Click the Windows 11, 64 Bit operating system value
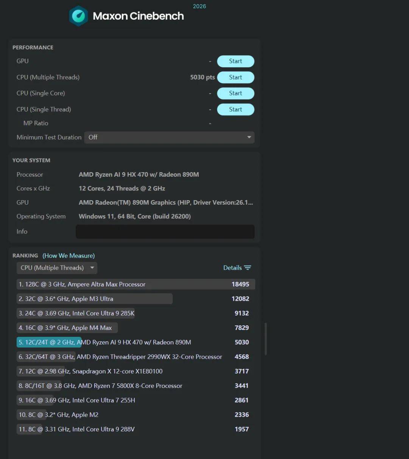409x459 pixels. 135,216
